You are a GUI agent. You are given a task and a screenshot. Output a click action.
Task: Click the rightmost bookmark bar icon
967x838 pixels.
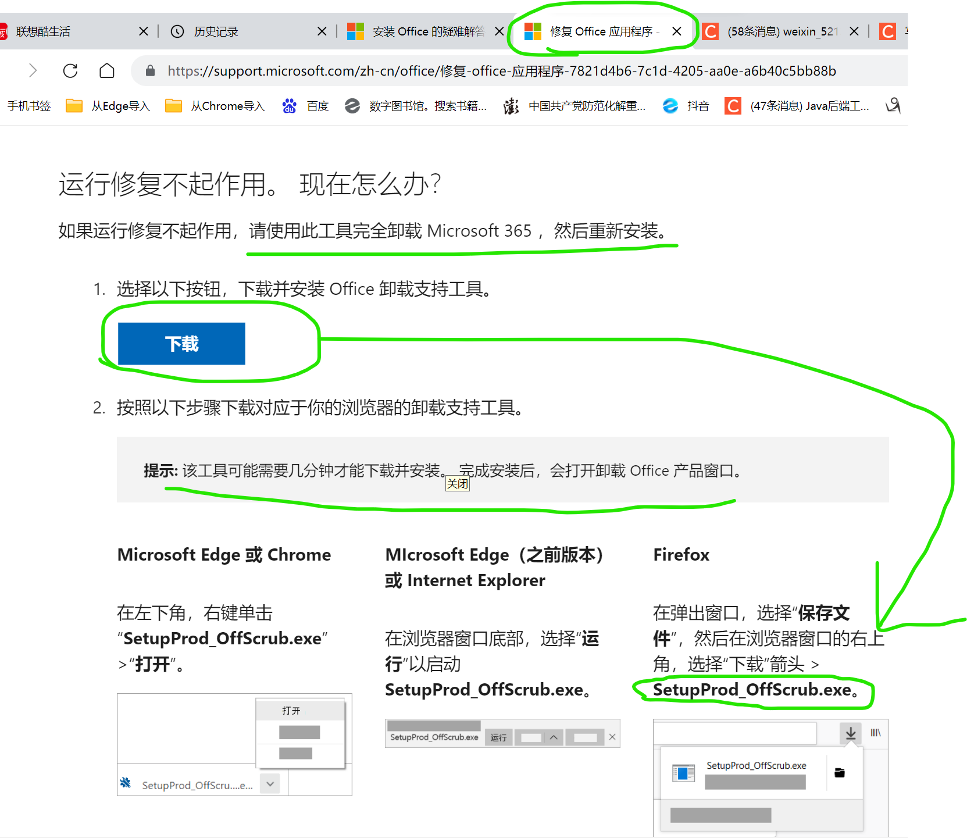893,106
